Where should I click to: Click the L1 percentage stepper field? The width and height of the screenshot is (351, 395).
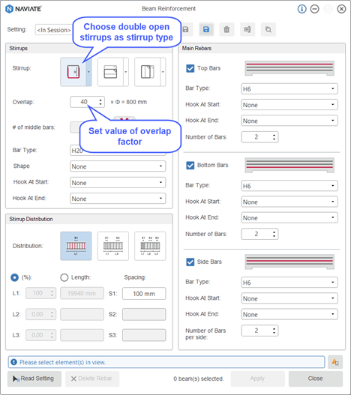click(40, 293)
